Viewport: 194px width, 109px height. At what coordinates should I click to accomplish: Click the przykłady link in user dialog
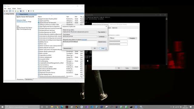[84, 40]
